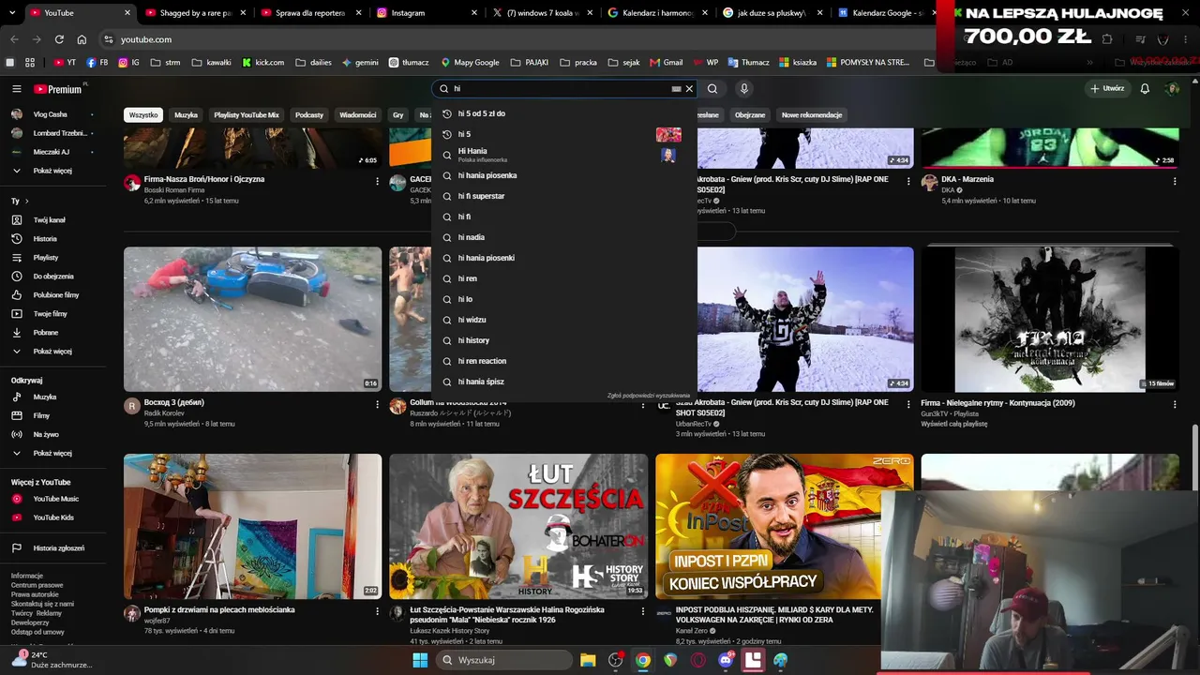
Task: Select the Nowe rekomendacje chip
Action: point(812,115)
